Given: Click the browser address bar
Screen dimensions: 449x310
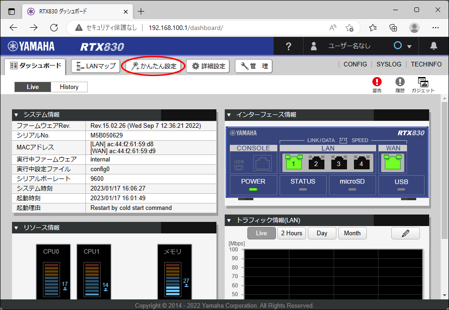Looking at the screenshot, I should [212, 28].
